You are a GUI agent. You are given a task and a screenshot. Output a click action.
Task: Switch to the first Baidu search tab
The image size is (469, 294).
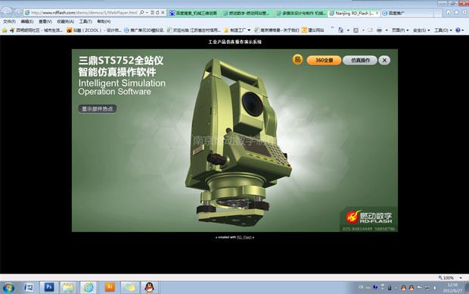194,13
